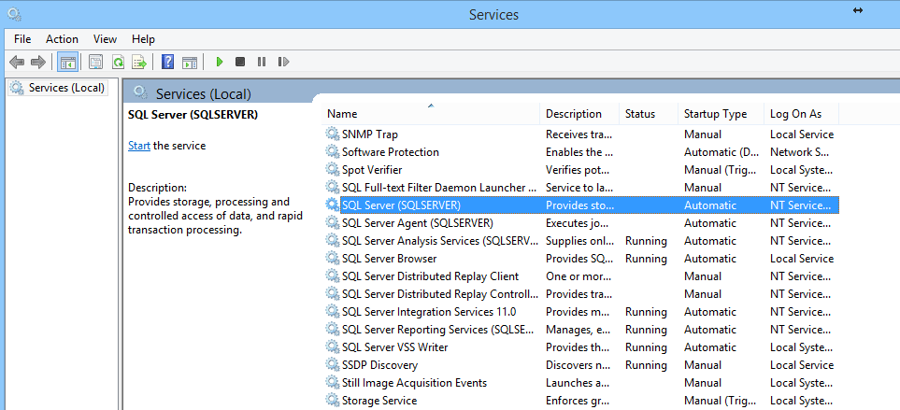This screenshot has height=410, width=900.
Task: Select SQL Full-text Filter Daemon Launcher row
Action: pos(580,188)
